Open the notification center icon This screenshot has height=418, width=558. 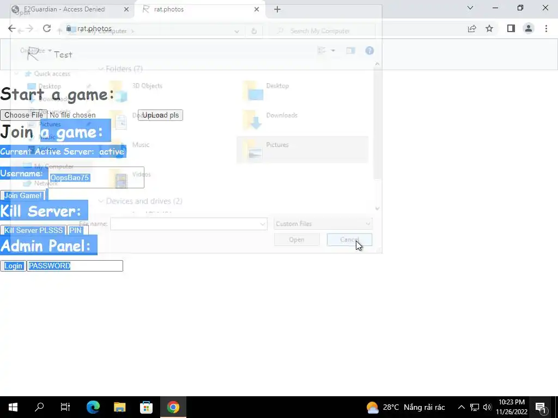click(x=541, y=407)
